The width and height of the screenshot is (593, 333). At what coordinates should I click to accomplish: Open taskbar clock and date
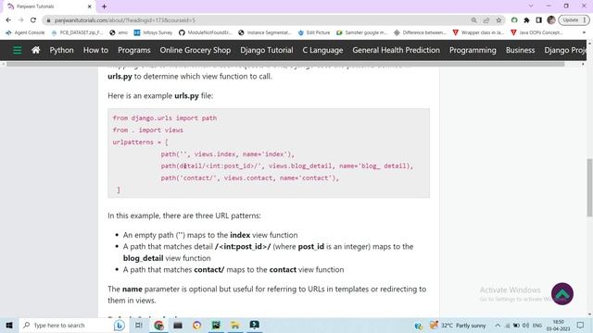[558, 325]
